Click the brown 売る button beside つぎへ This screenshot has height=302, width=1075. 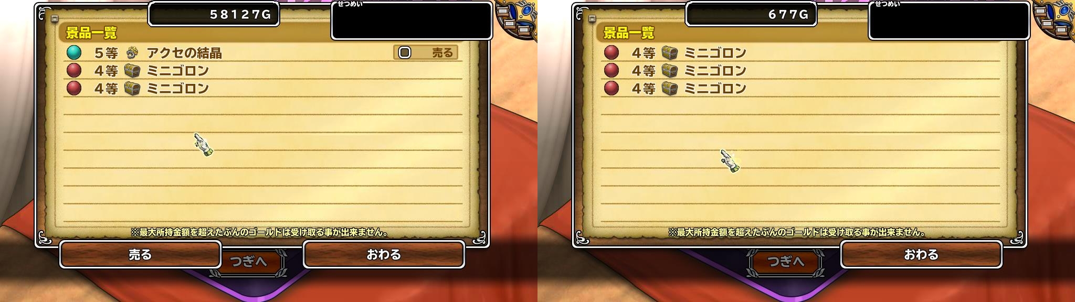pos(140,255)
